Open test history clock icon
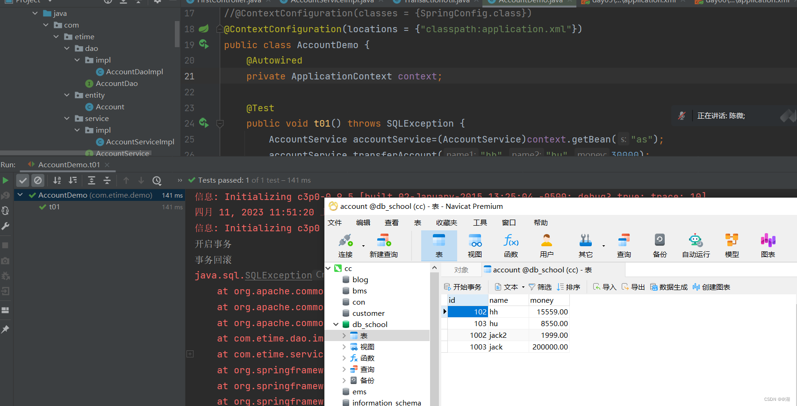The width and height of the screenshot is (797, 406). 157,180
